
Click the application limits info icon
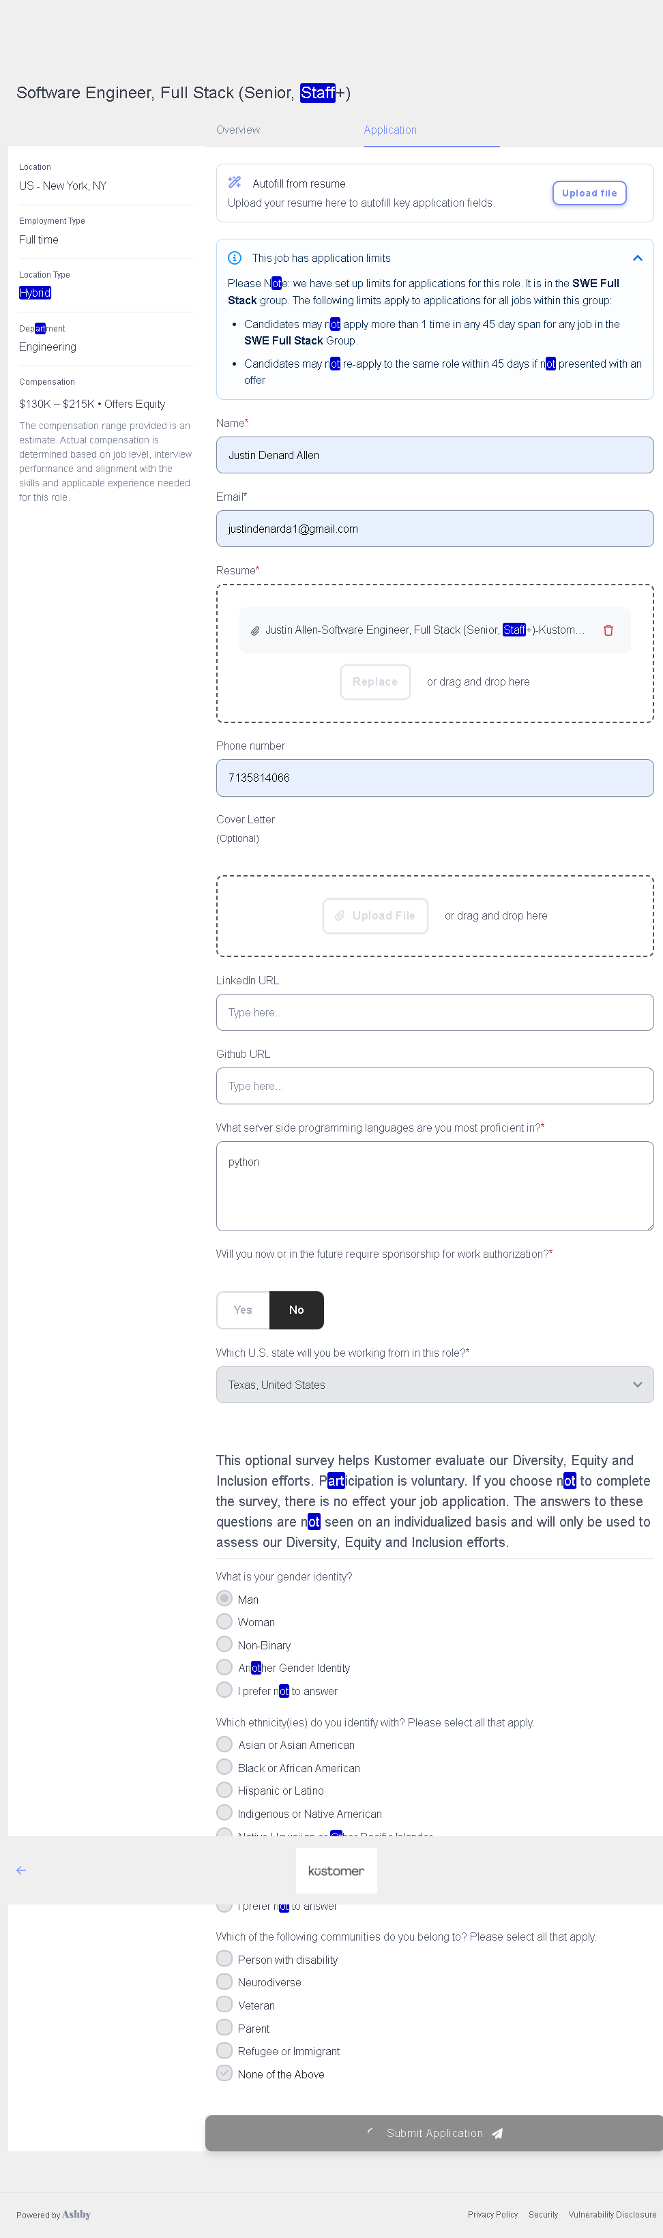click(234, 258)
